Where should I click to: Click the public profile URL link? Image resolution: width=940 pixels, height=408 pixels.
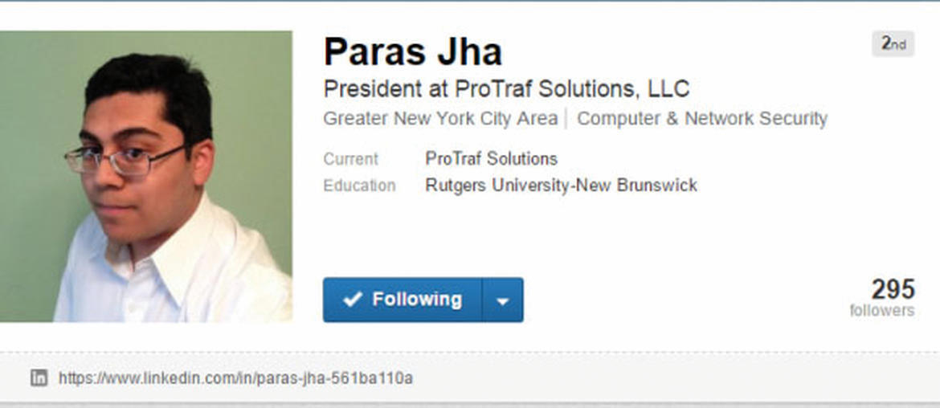pos(235,378)
